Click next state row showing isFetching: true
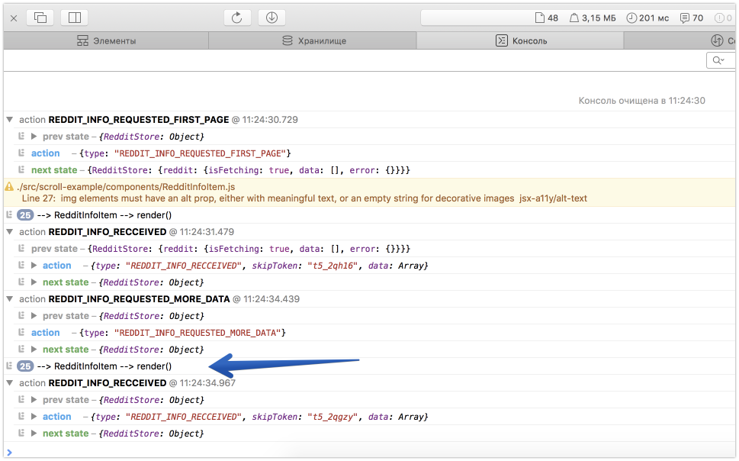 220,170
